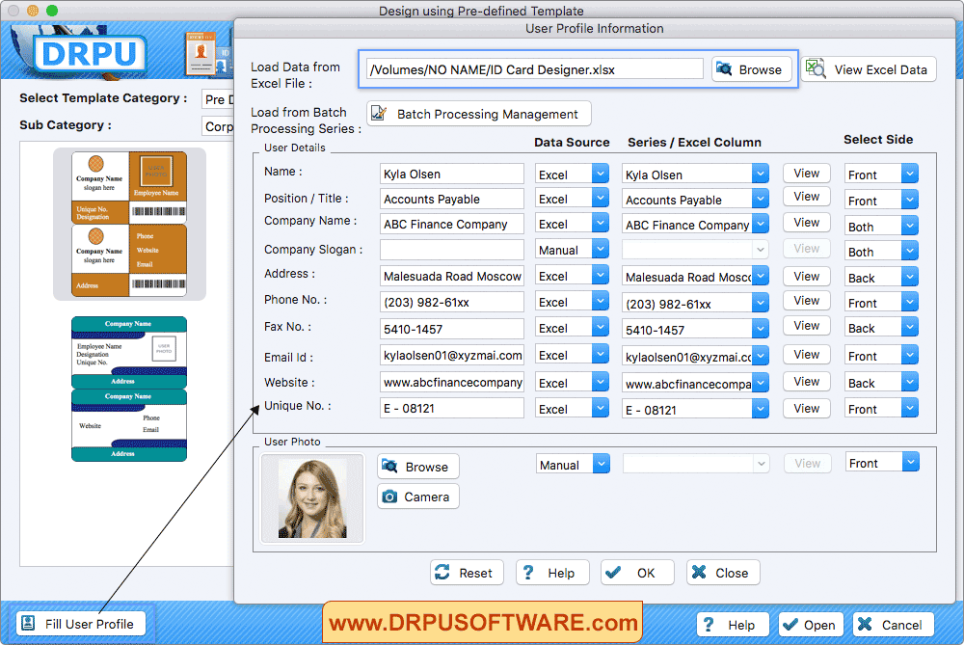The height and width of the screenshot is (645, 964).
Task: Click Fill User Profile button
Action: [81, 624]
